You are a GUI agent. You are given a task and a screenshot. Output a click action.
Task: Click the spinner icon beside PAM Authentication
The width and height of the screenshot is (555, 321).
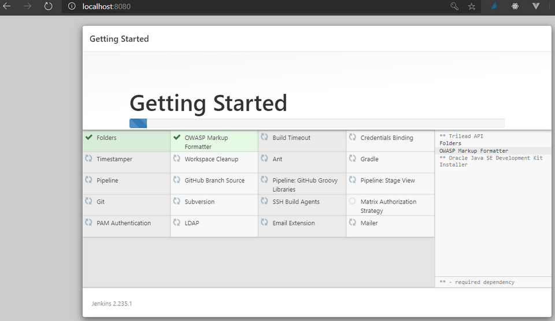coord(88,222)
